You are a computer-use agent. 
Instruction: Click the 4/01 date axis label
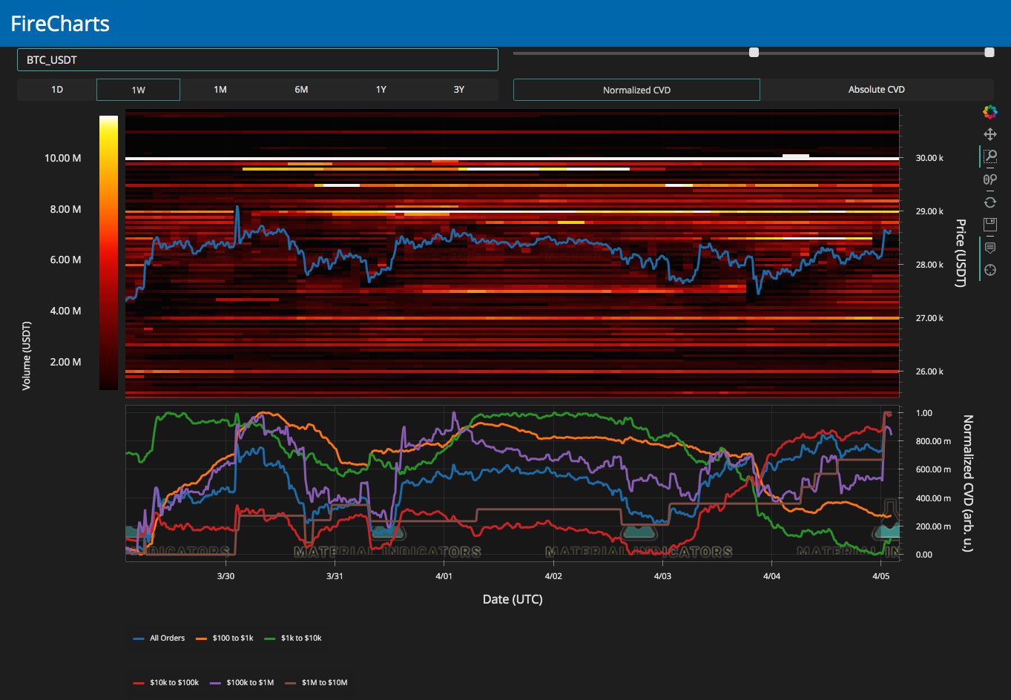pos(444,576)
